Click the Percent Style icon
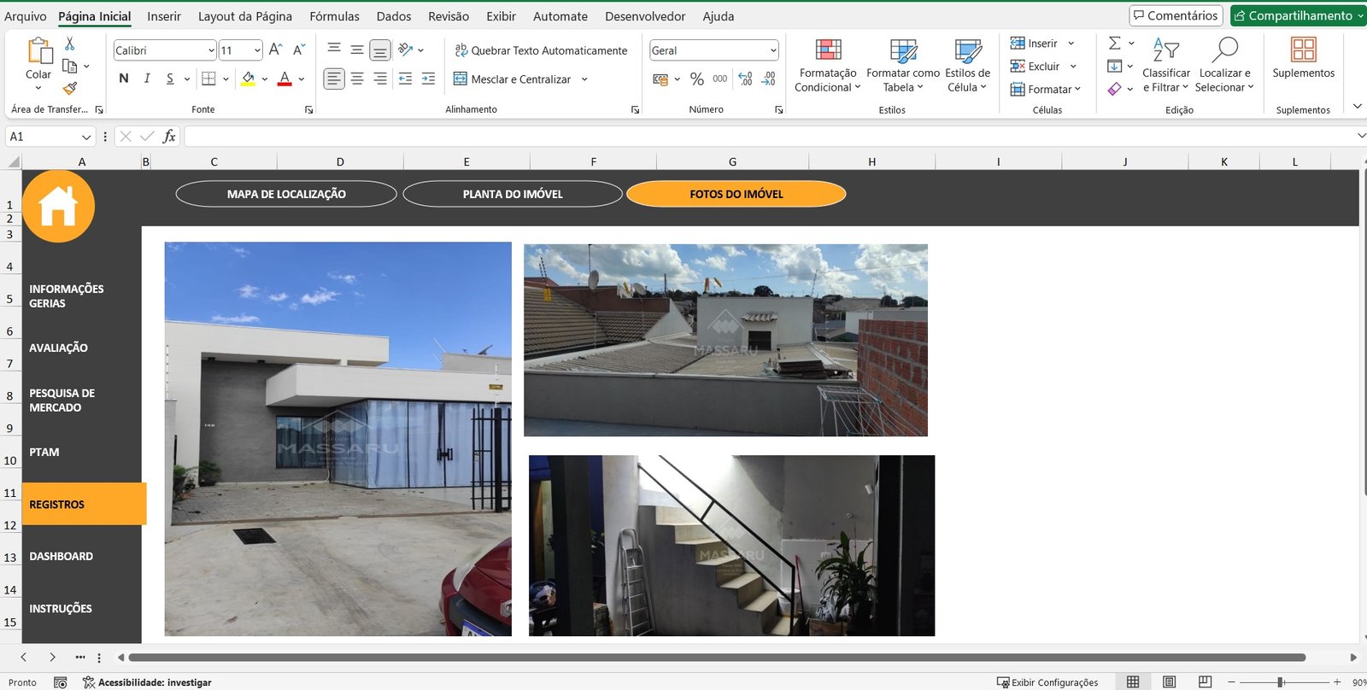This screenshot has height=690, width=1367. pos(697,79)
